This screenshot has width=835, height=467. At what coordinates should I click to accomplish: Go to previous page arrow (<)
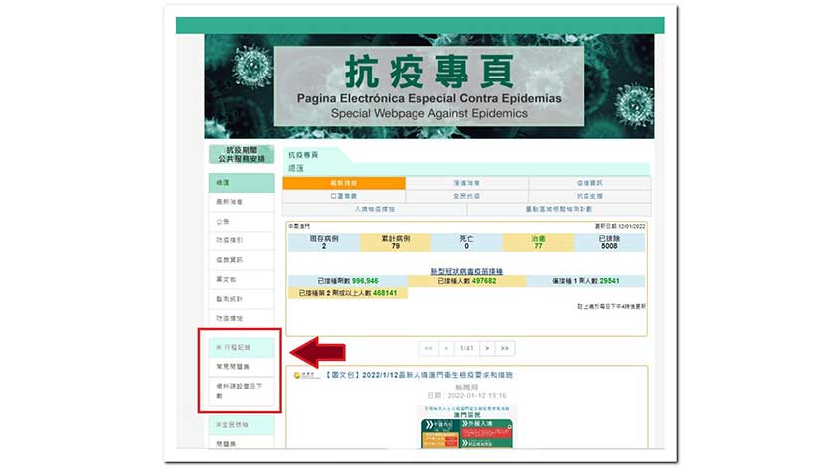pos(445,348)
